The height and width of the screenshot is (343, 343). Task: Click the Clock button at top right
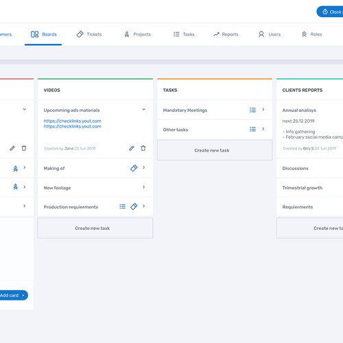coord(330,12)
